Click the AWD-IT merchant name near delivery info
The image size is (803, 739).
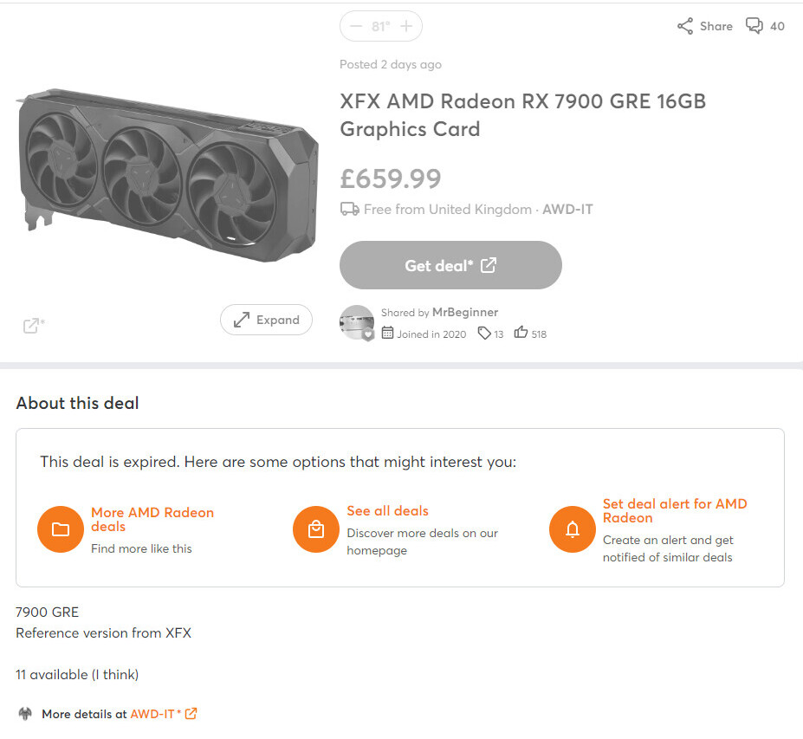tap(567, 210)
